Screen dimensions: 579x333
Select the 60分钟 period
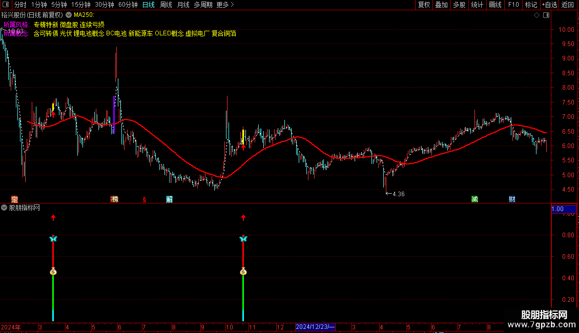click(x=128, y=5)
